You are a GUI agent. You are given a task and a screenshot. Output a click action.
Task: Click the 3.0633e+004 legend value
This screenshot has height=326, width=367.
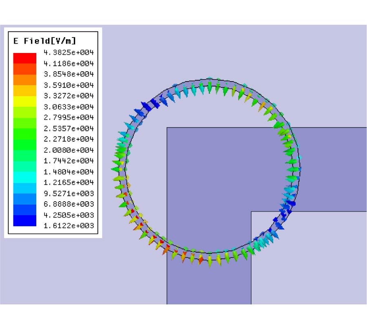(x=69, y=107)
